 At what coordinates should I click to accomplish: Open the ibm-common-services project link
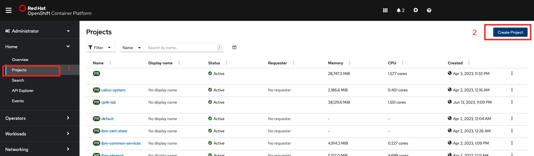pos(121,143)
